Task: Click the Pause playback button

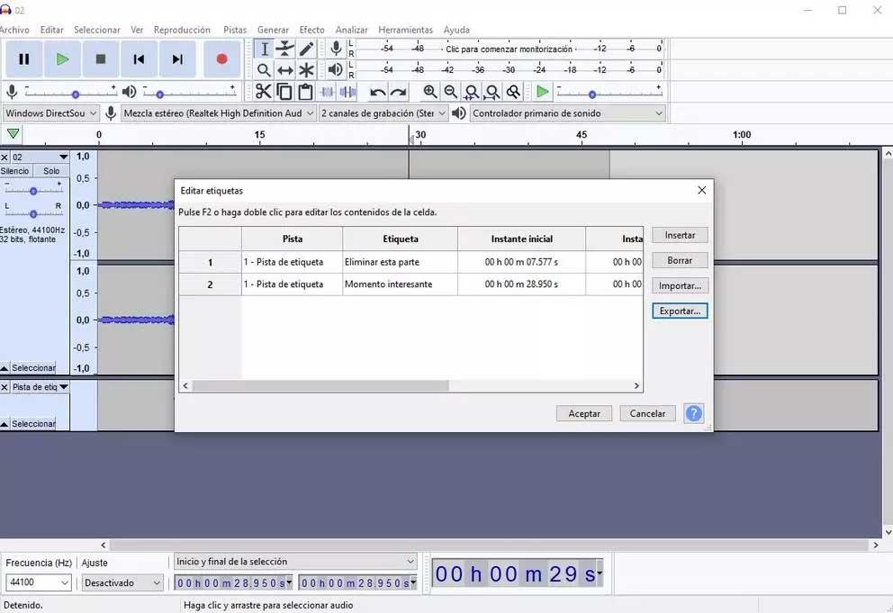Action: [24, 59]
